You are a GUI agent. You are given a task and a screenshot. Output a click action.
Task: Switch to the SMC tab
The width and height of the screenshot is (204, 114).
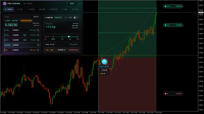tap(64, 9)
